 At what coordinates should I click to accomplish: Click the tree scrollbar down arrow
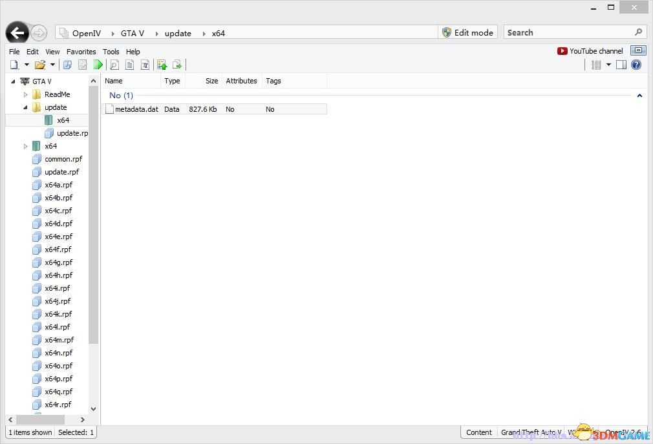[93, 408]
